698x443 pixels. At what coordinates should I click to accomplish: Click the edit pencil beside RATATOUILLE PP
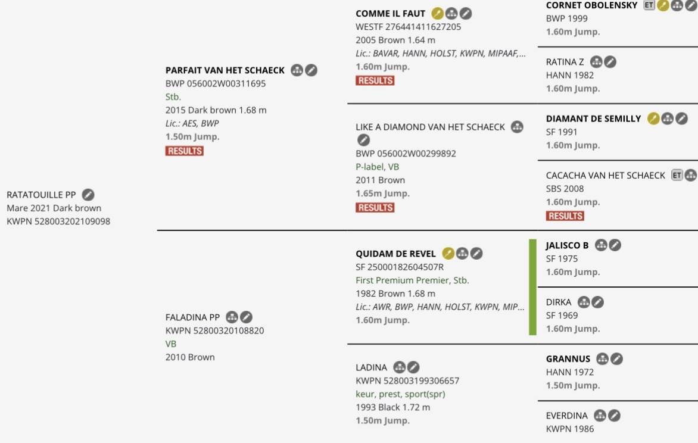[x=88, y=195]
